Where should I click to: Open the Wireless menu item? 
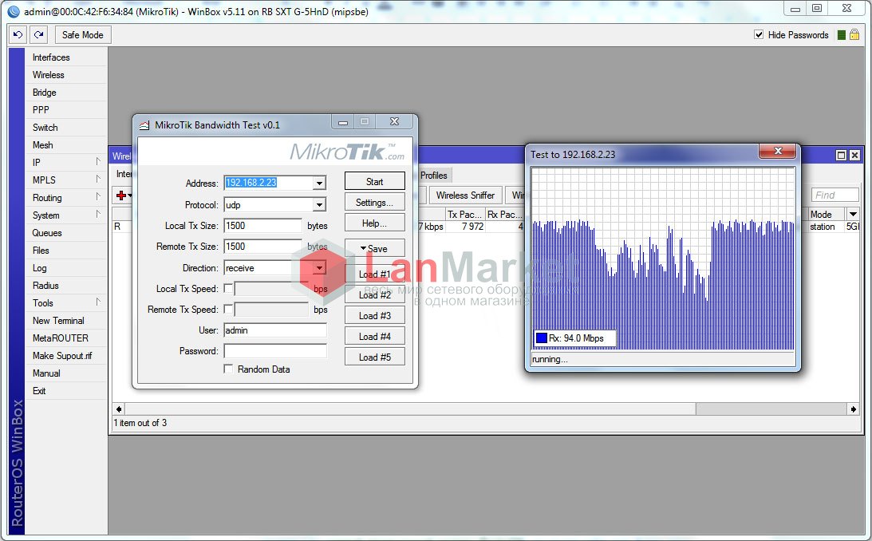click(49, 75)
